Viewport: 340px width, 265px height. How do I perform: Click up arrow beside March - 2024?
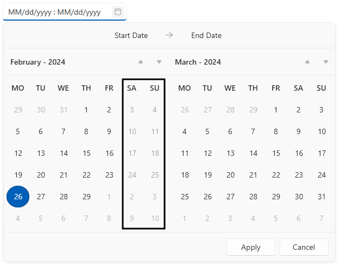(x=307, y=62)
